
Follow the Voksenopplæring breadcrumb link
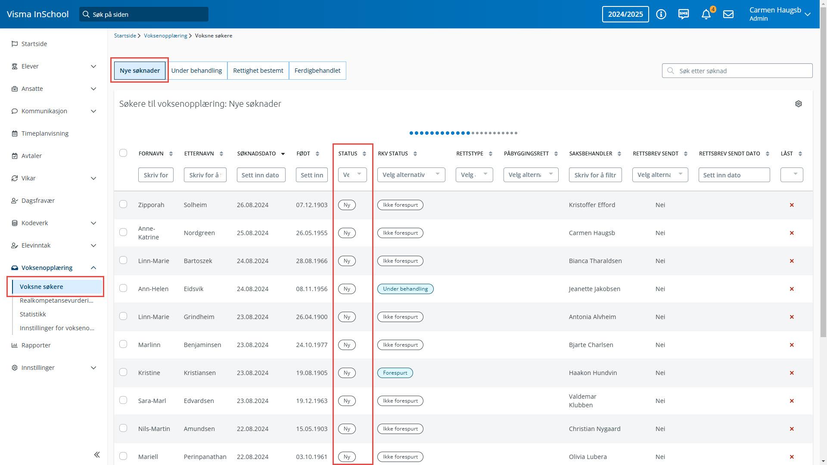coord(165,36)
